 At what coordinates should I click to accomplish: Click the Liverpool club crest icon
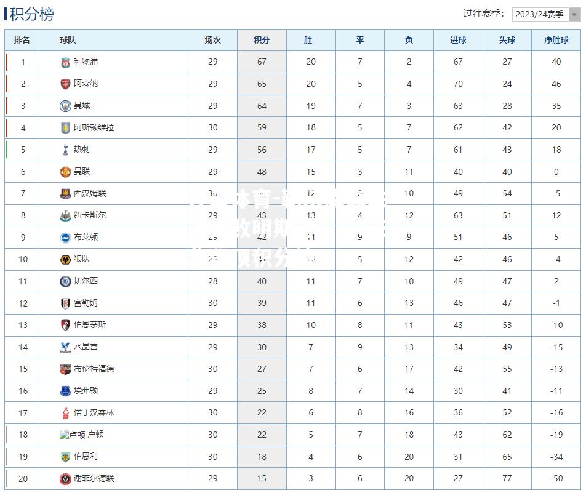coord(65,62)
